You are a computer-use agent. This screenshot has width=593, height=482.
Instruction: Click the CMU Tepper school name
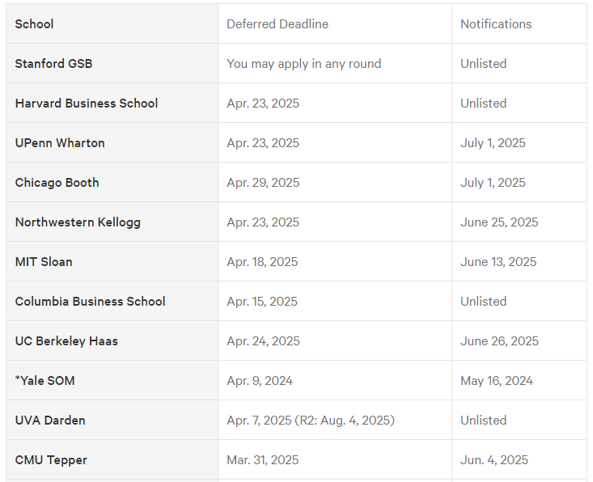click(51, 460)
